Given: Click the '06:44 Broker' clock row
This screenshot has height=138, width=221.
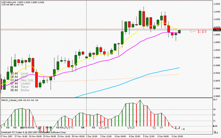Looking at the screenshot, I should coord(20,90).
